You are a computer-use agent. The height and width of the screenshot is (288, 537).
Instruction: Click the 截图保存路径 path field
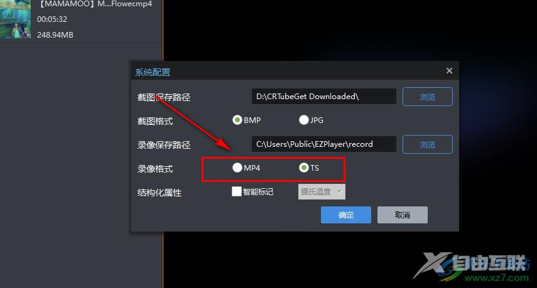(323, 97)
